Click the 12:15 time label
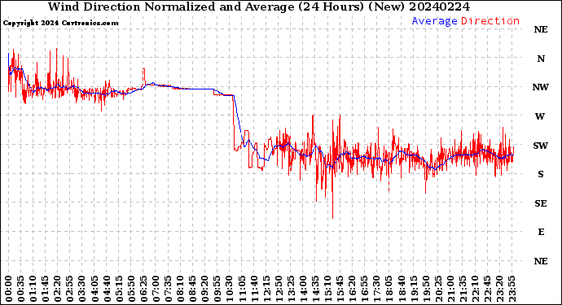This screenshot has width=562, height=305. coord(266,289)
